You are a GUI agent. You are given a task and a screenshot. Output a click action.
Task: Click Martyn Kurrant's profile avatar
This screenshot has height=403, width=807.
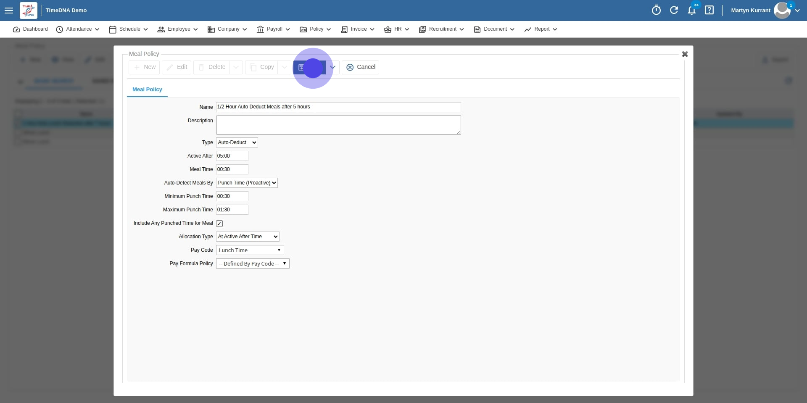(782, 10)
